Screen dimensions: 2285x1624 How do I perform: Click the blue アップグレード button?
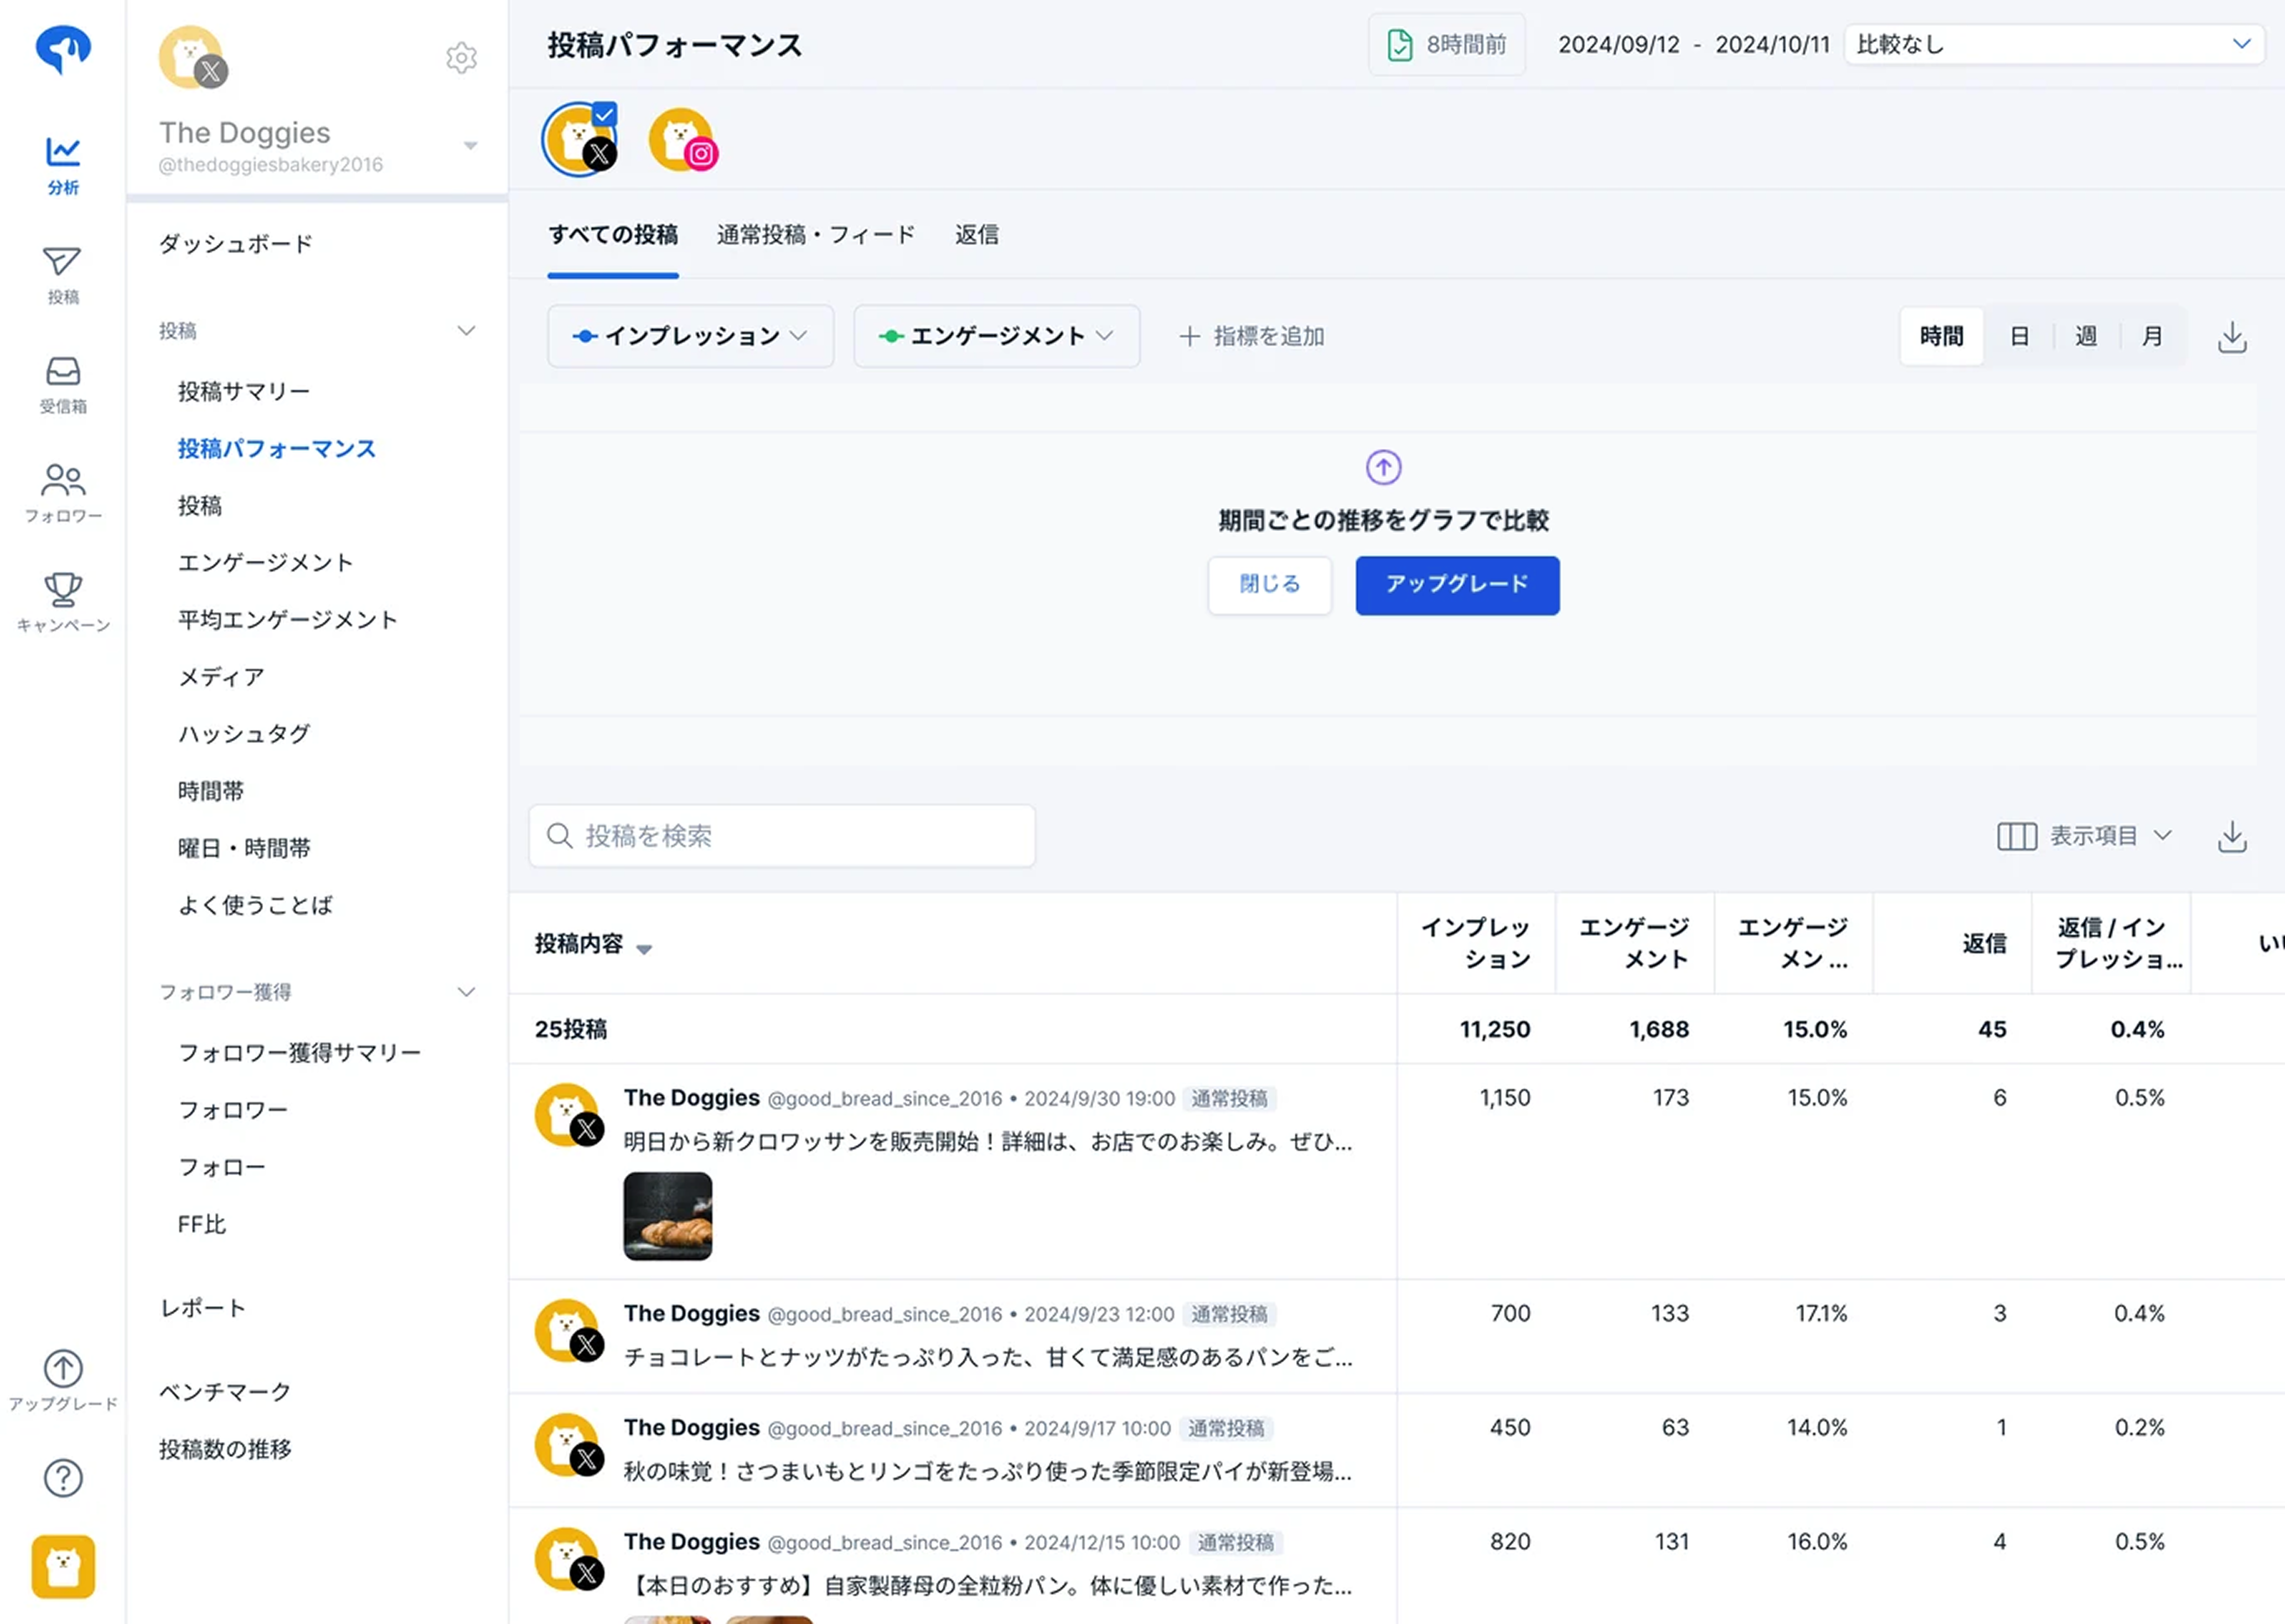coord(1457,585)
